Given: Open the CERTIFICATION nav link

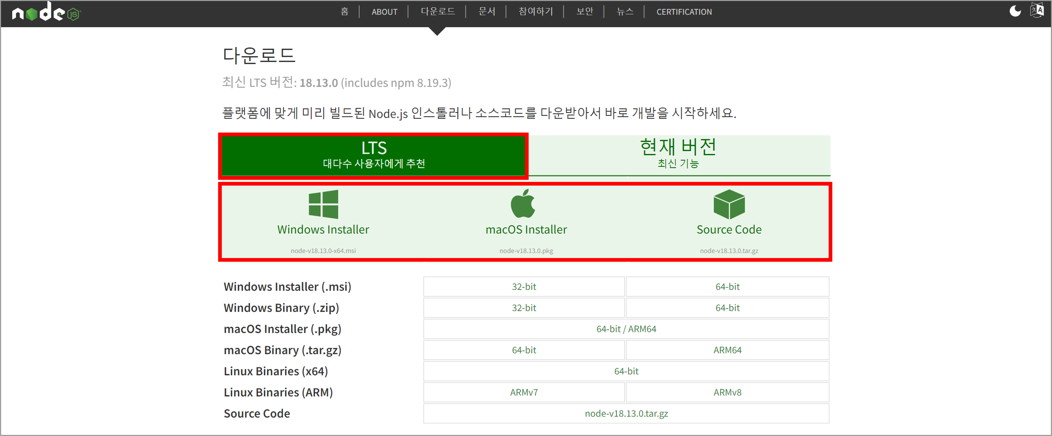Looking at the screenshot, I should coord(684,12).
